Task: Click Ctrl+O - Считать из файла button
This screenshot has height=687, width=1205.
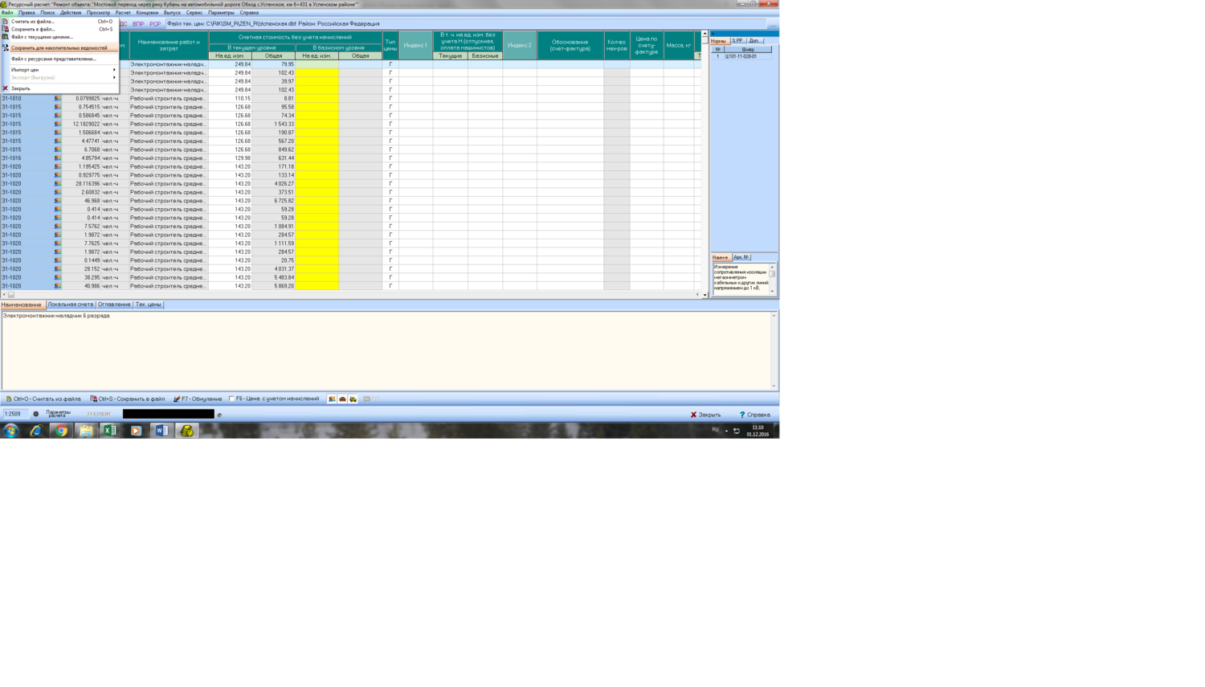Action: 43,399
